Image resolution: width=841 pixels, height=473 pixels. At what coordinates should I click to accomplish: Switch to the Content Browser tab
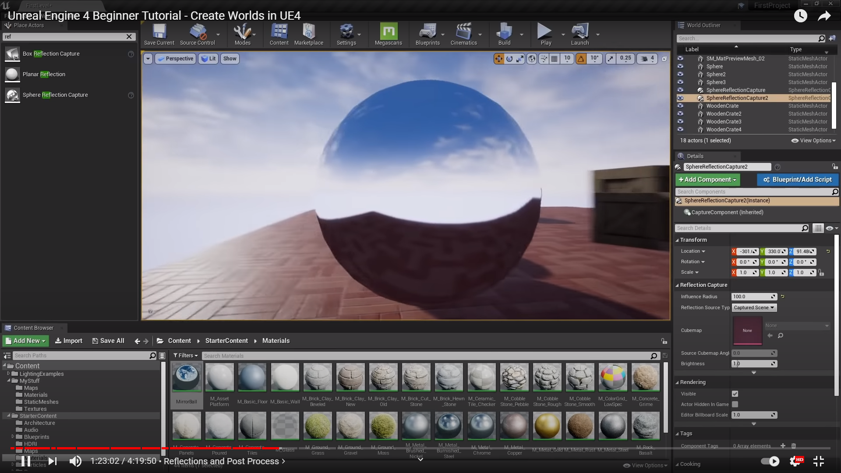click(33, 328)
